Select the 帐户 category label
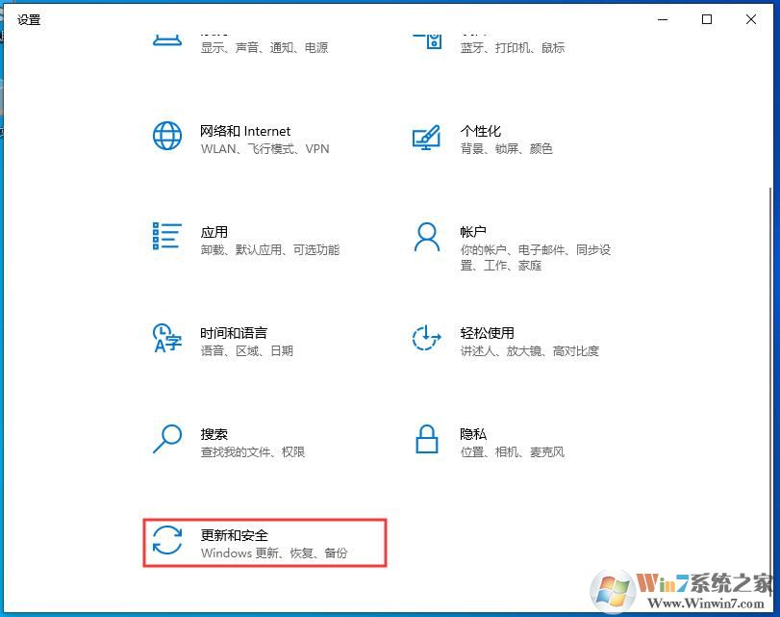The image size is (780, 617). (473, 231)
